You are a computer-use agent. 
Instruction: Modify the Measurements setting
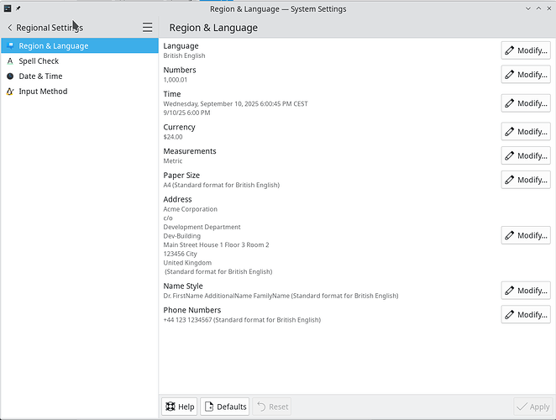(x=526, y=155)
